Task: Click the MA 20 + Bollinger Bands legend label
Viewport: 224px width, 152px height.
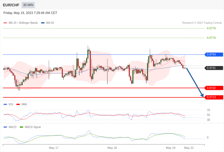Action: coord(23,23)
